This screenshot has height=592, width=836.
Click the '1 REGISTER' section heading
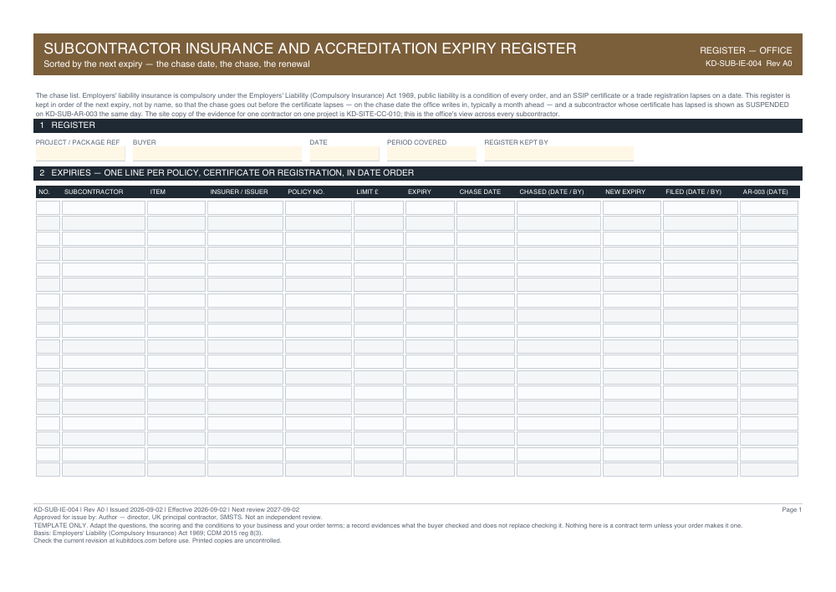point(417,125)
